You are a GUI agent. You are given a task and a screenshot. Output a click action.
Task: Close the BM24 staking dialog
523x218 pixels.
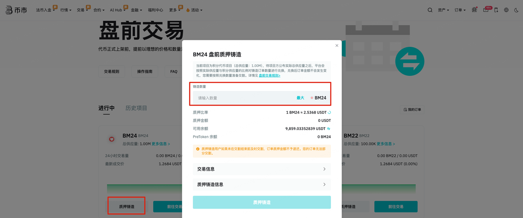tap(337, 46)
